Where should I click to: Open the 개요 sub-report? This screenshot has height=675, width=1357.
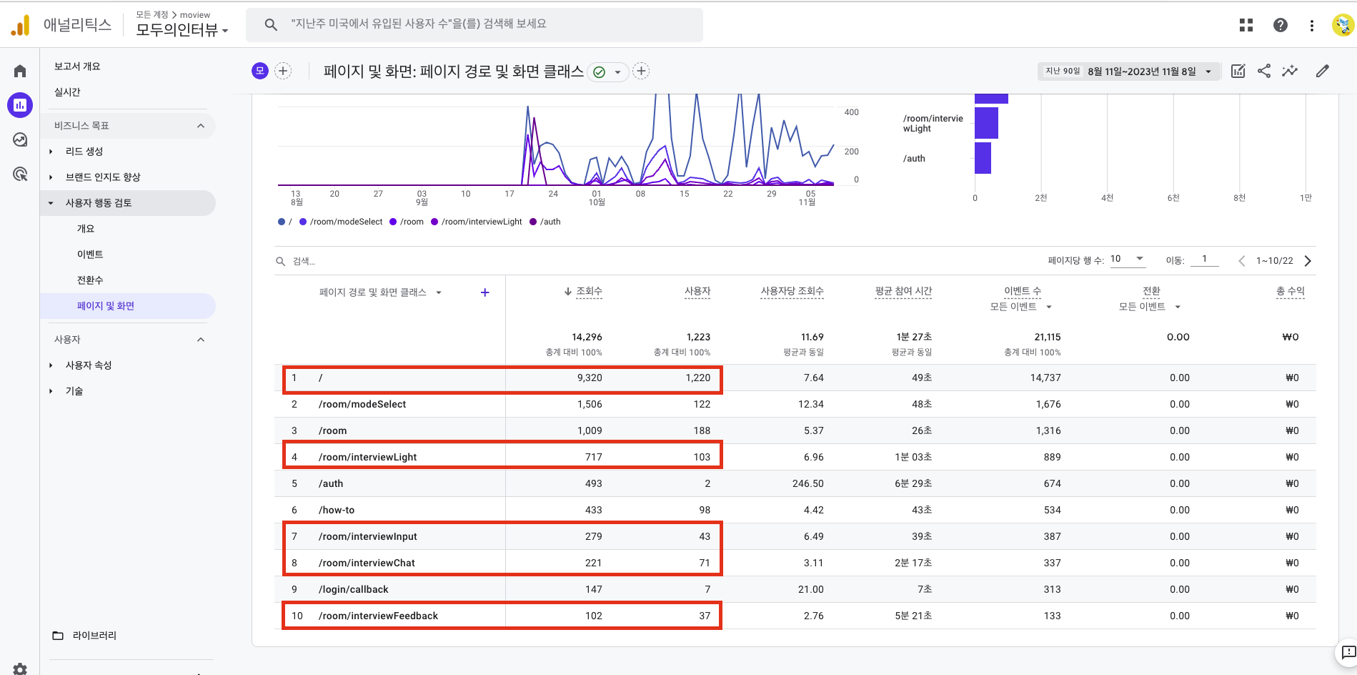pyautogui.click(x=86, y=229)
